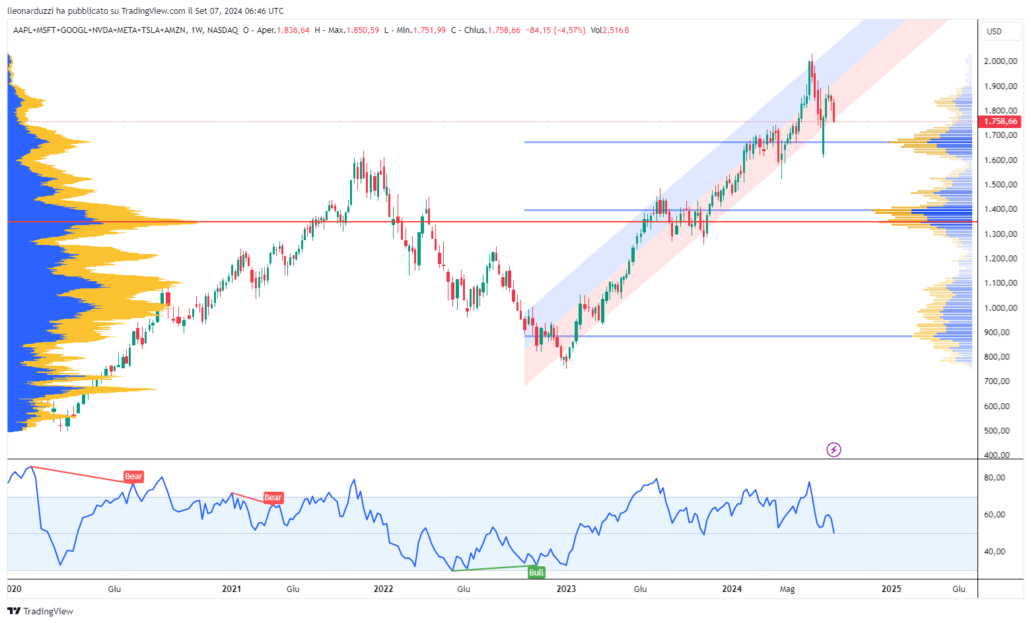Screen dimensions: 1031x623
Task: Click the 1.600,00 price axis label
Action: click(1000, 160)
